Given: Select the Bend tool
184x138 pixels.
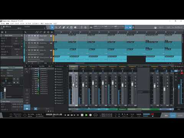Looking at the screenshot, I should 75,27.
